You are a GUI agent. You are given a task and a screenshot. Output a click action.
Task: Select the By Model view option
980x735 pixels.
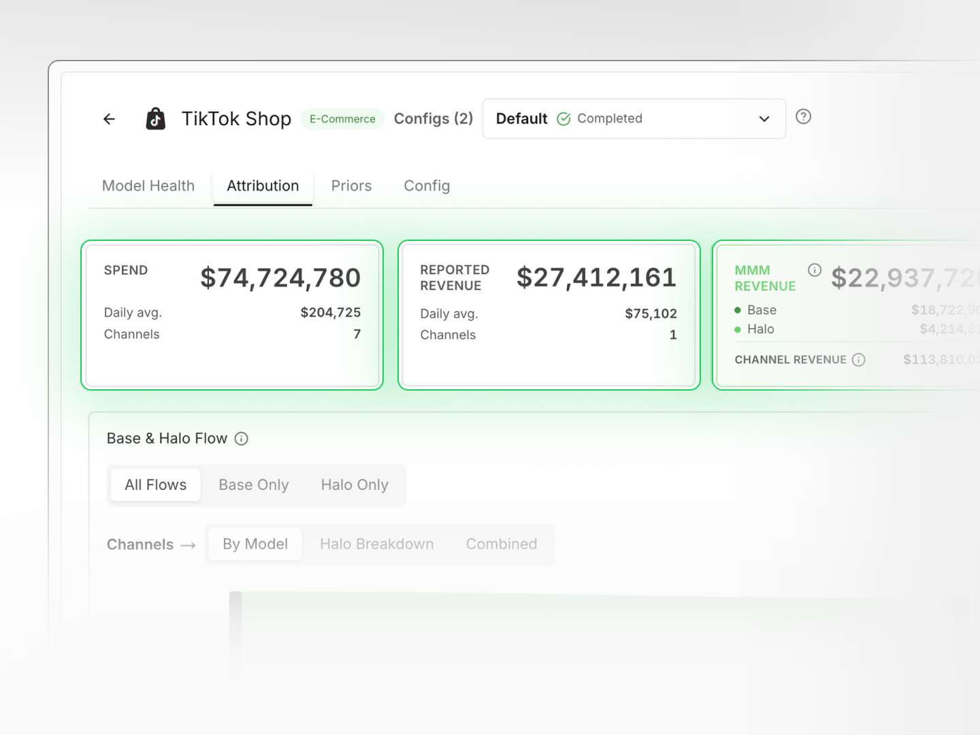[255, 544]
